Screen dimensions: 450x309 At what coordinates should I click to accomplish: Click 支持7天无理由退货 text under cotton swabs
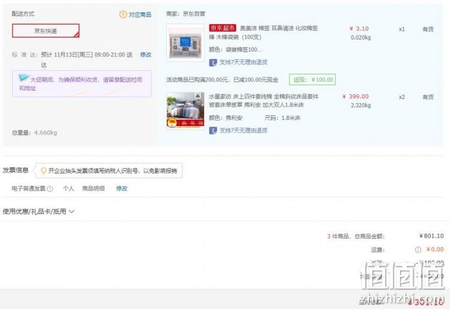[244, 62]
